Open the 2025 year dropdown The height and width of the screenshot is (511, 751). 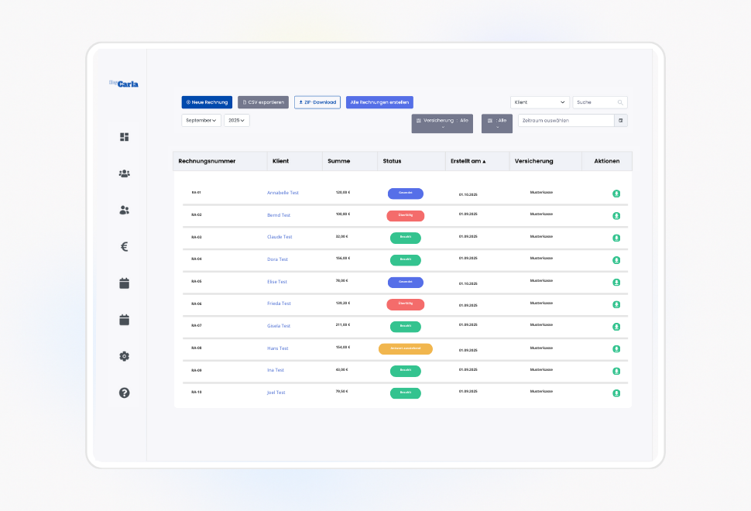click(237, 120)
